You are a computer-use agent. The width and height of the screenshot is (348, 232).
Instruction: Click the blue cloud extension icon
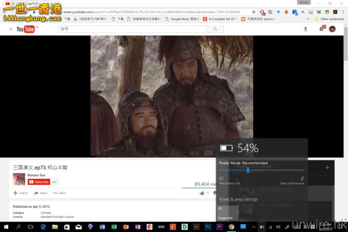[303, 12]
